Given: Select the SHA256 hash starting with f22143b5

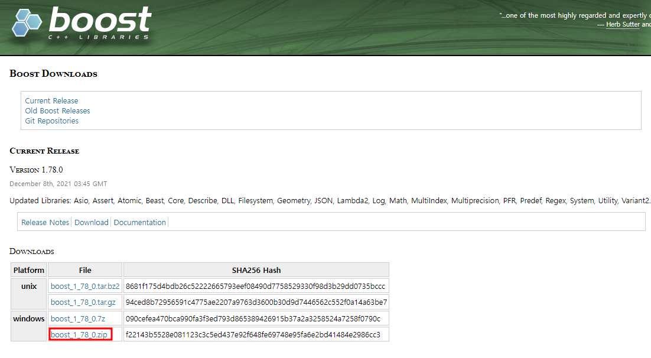Looking at the screenshot, I should pos(253,335).
